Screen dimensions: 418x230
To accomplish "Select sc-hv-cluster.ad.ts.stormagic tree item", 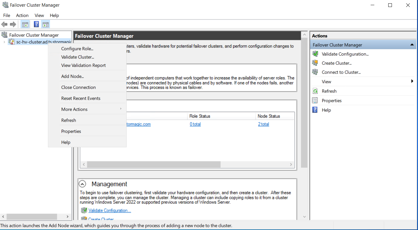I will pyautogui.click(x=44, y=42).
